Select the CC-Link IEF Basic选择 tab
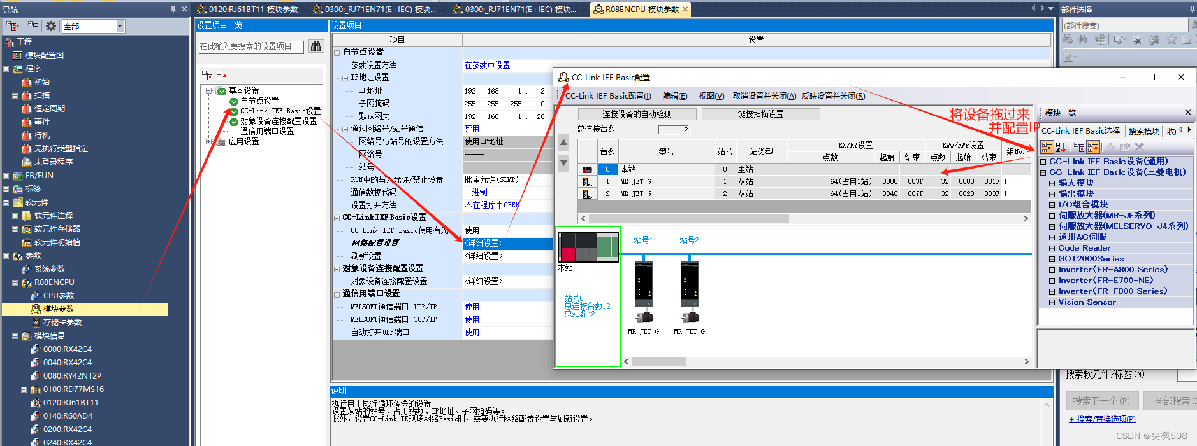 pyautogui.click(x=1081, y=131)
